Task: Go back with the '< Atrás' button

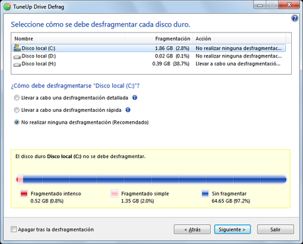Action: (192, 229)
